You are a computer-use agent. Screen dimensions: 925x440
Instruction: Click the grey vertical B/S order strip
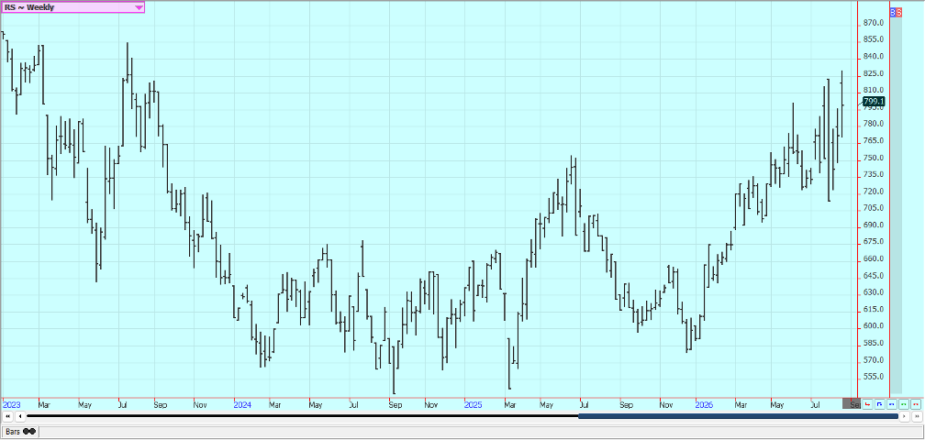click(x=896, y=205)
